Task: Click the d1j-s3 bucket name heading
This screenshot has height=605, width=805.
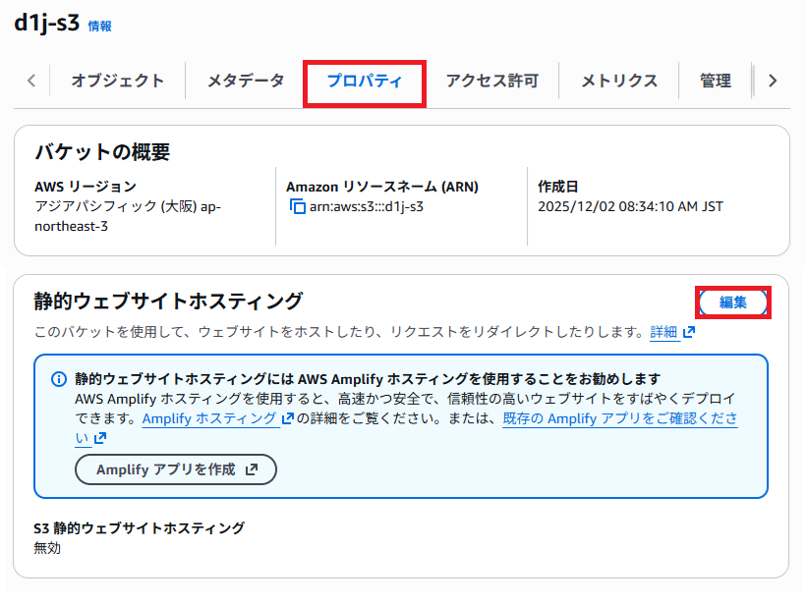Action: pos(47,24)
